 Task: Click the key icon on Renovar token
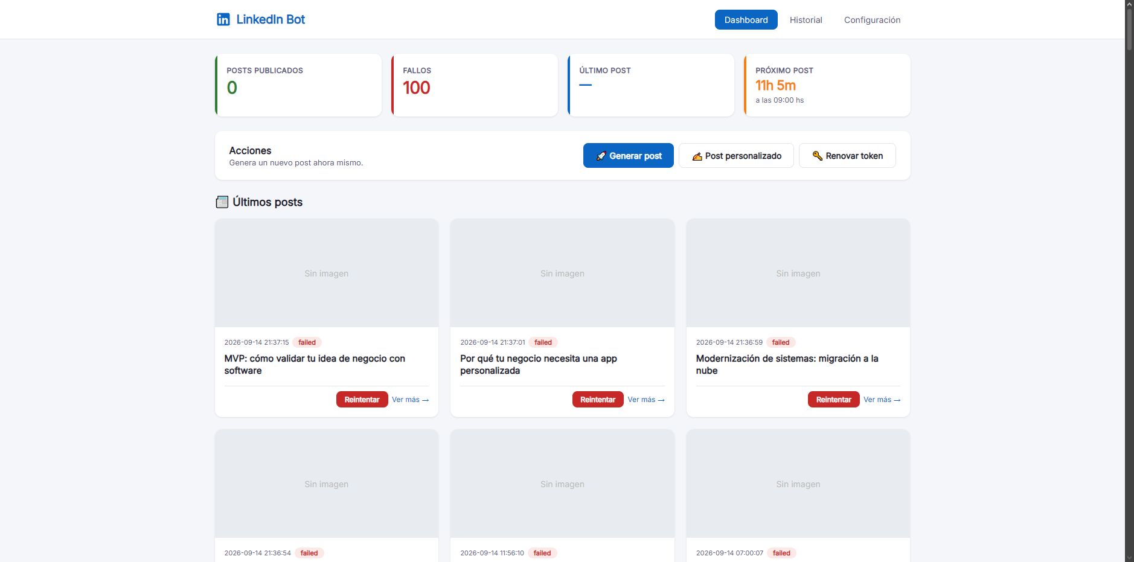(818, 156)
